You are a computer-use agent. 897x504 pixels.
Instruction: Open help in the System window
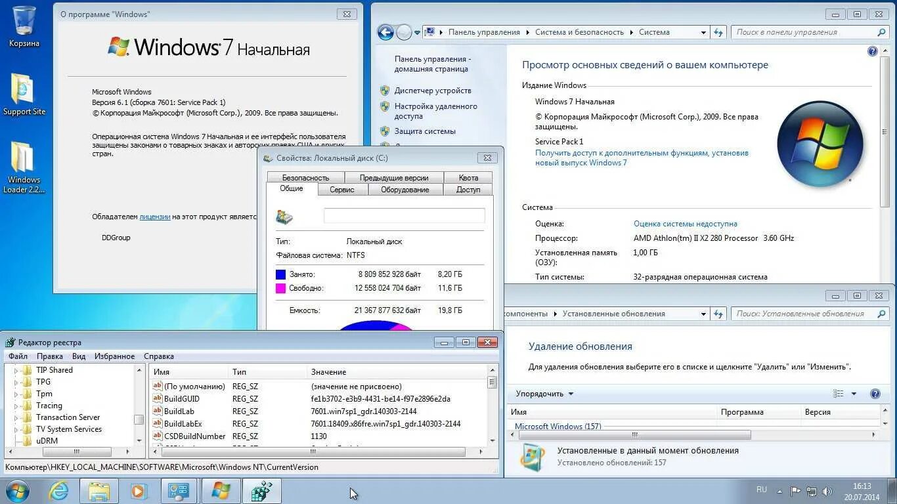(873, 51)
